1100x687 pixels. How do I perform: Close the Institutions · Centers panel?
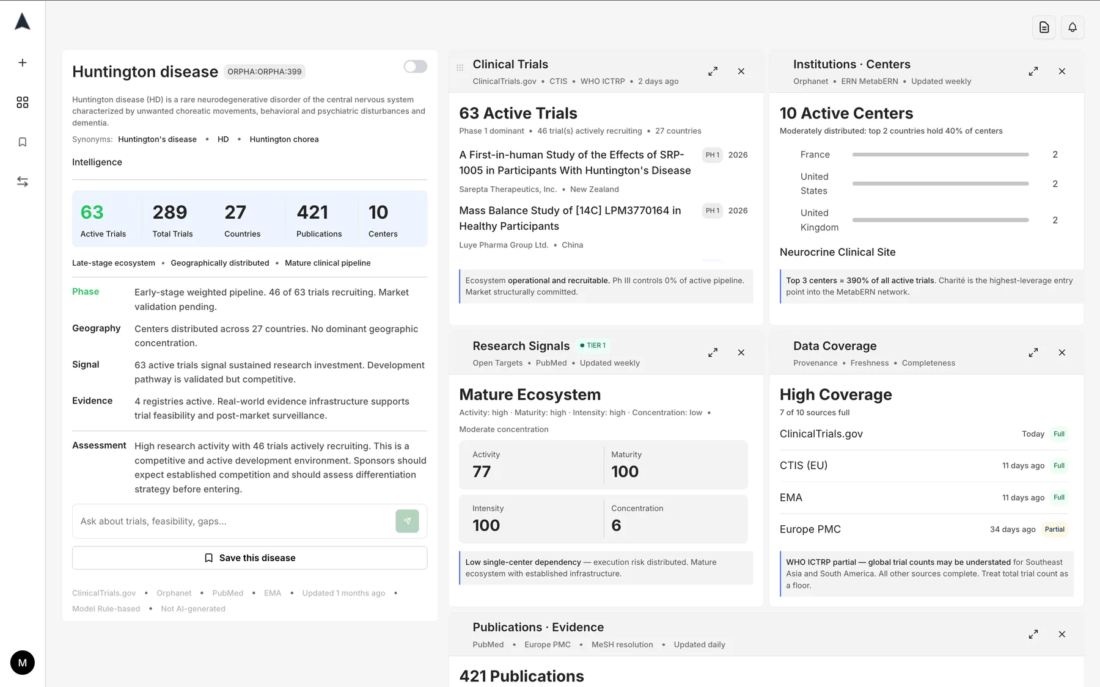(x=1062, y=71)
